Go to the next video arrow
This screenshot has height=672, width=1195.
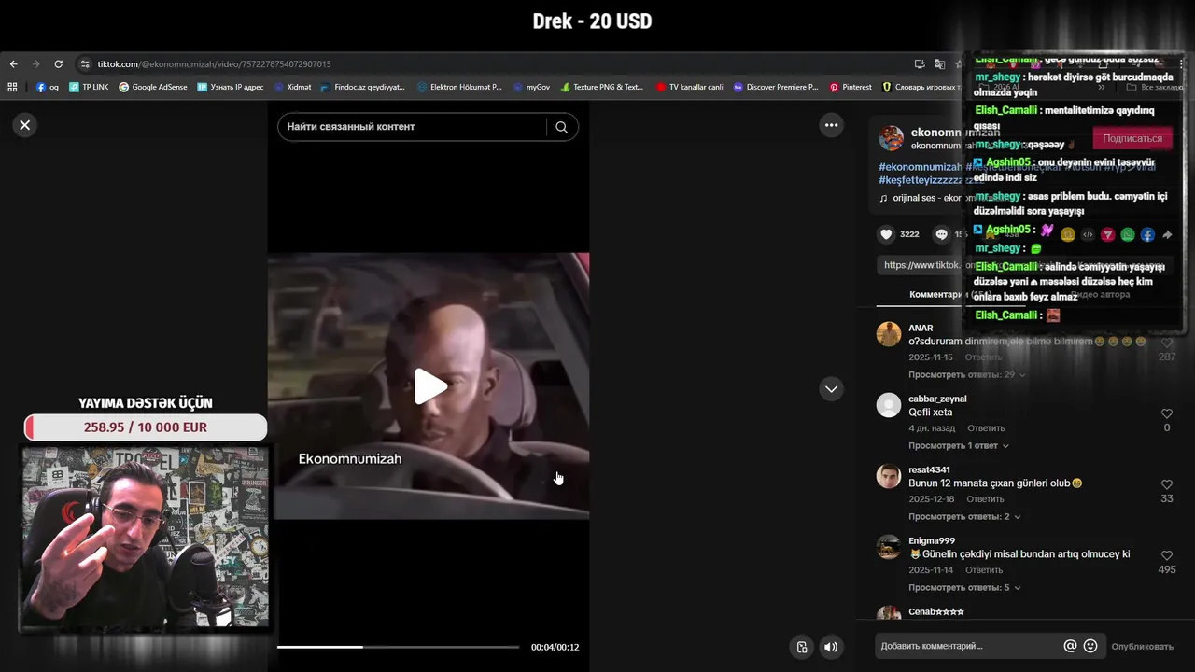pyautogui.click(x=831, y=388)
